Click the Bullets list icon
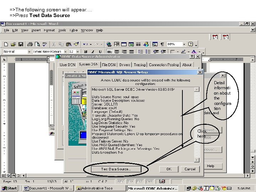This screenshot has height=192, width=256. click(x=148, y=52)
